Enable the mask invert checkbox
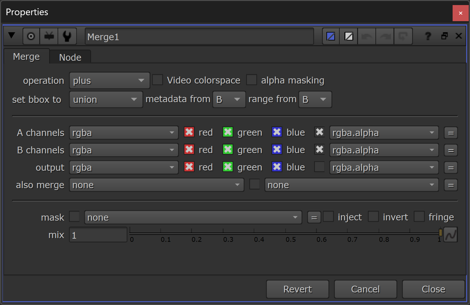 [373, 217]
